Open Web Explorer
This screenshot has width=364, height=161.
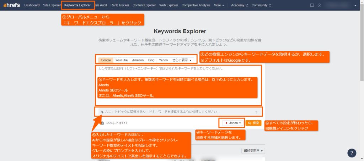169,5
